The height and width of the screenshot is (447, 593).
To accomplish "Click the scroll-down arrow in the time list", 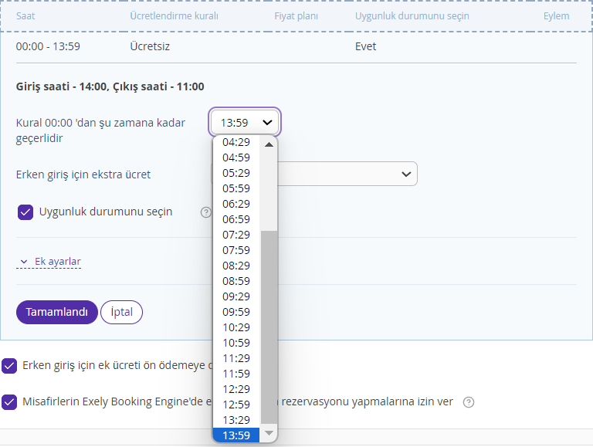I will 269,433.
